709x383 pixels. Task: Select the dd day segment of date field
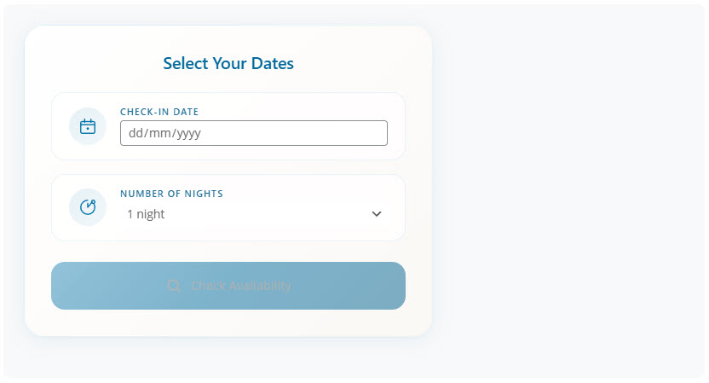pos(135,133)
